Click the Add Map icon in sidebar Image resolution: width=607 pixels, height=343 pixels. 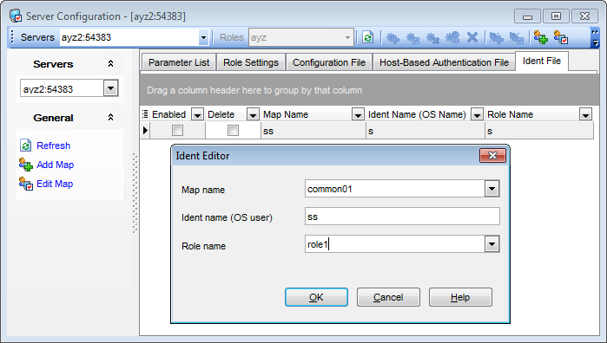coord(25,165)
